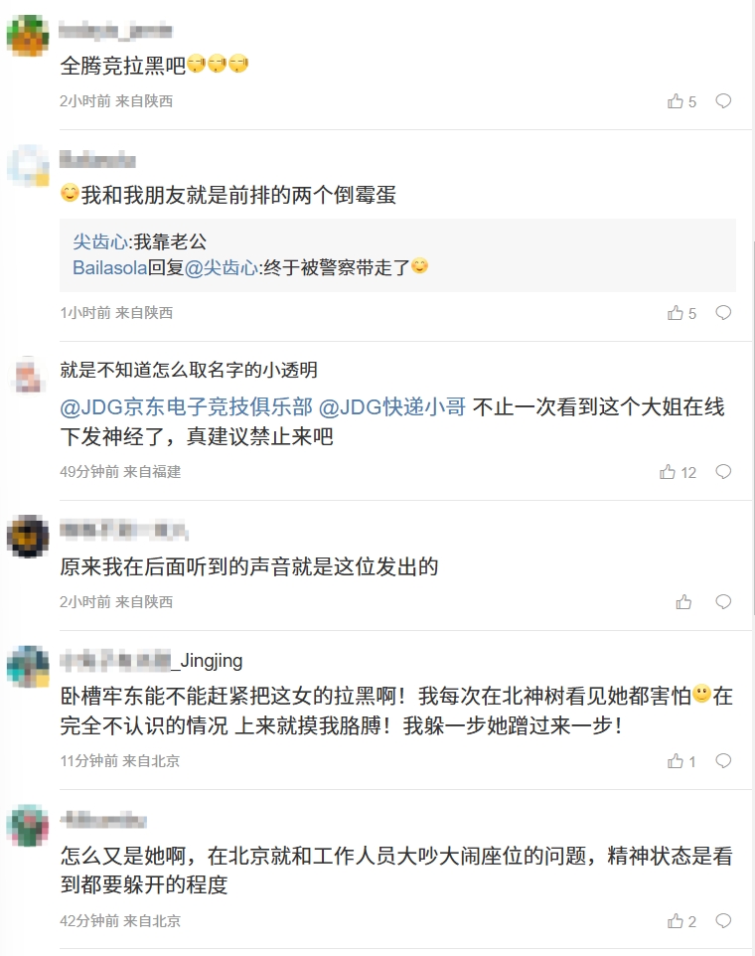Screen dimensions: 755x956
Task: Click the avatar beside the "全腾竞拉黑吧" comment
Action: click(x=28, y=37)
